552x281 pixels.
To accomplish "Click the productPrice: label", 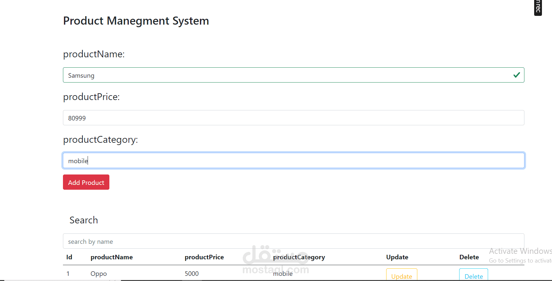I will pyautogui.click(x=92, y=97).
